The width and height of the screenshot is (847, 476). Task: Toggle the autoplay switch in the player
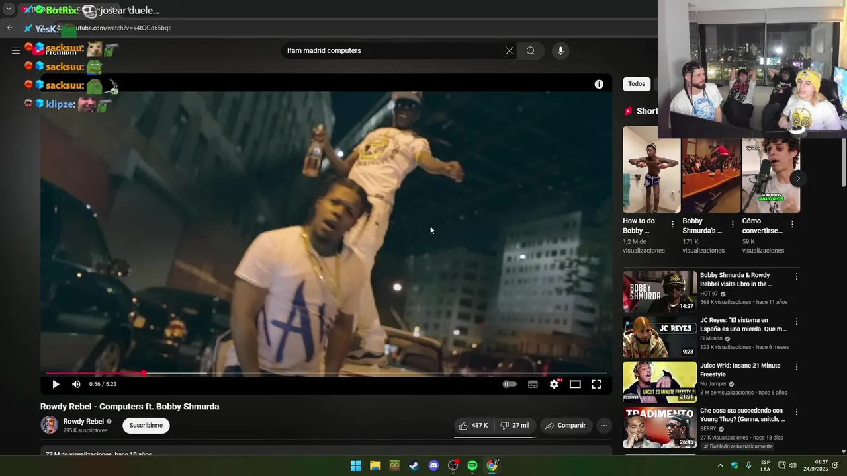510,384
